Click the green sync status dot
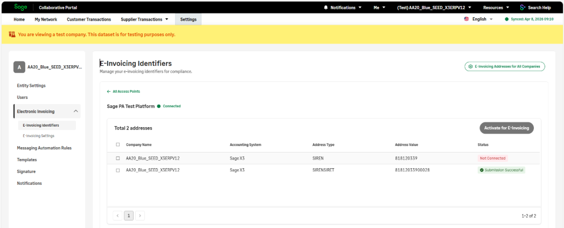 click(x=507, y=19)
